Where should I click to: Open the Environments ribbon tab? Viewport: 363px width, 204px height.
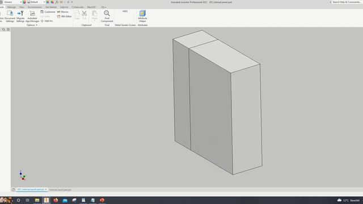tap(35, 7)
